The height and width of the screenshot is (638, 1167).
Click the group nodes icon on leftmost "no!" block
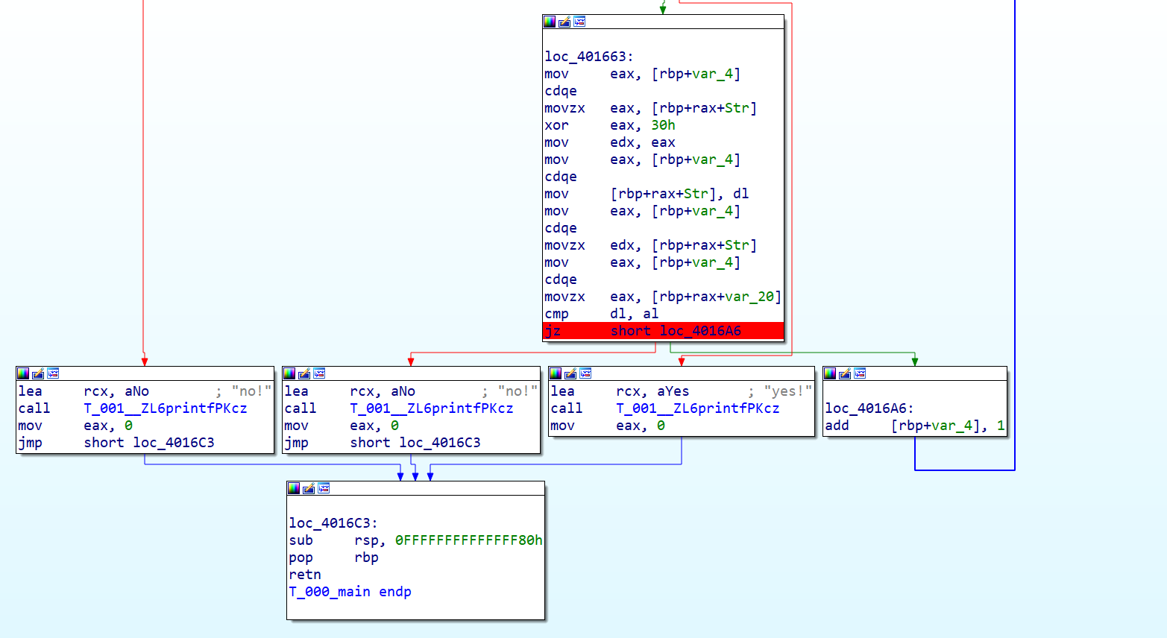53,373
